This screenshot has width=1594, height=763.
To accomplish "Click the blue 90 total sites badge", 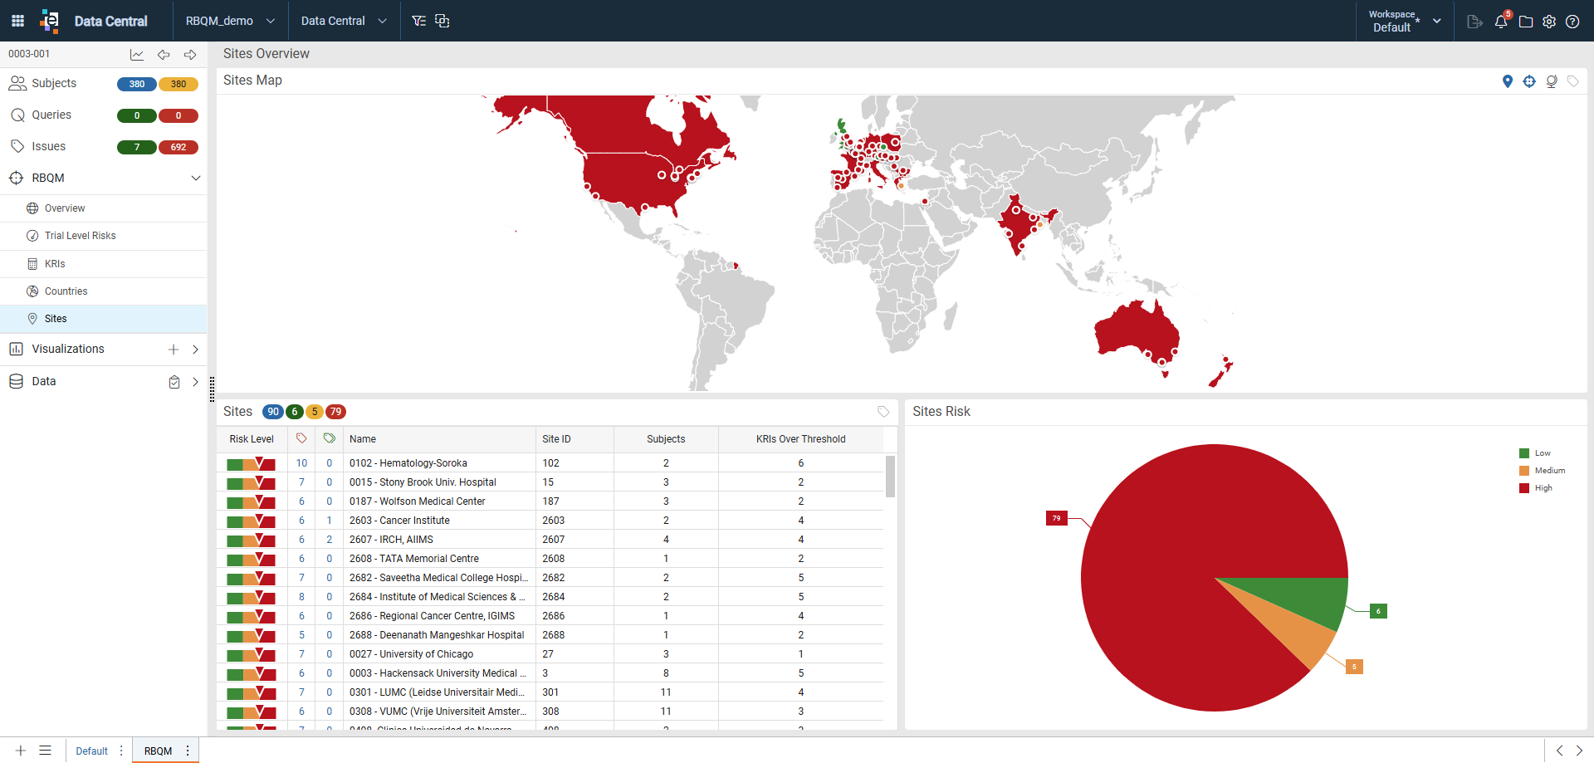I will [273, 412].
